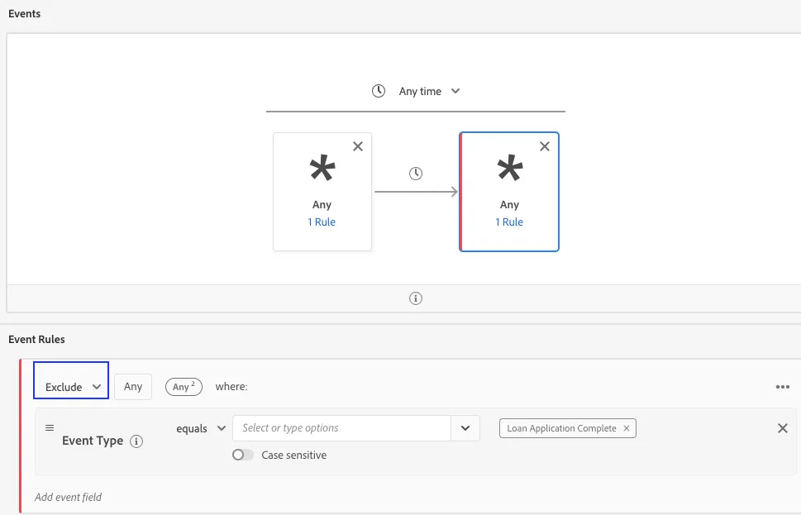Image resolution: width=801 pixels, height=515 pixels.
Task: Click the Any button next to Exclude
Action: pos(133,387)
